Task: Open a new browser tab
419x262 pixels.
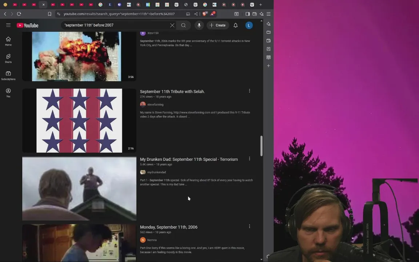Action: click(x=260, y=4)
